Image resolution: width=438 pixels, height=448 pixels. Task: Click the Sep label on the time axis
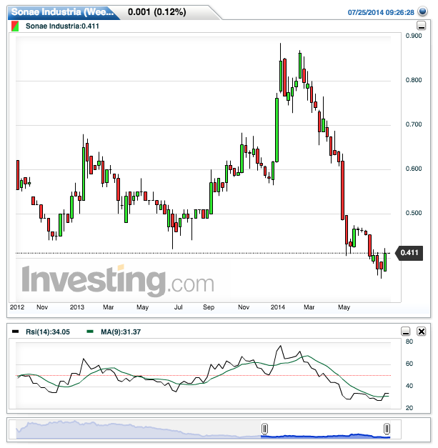(x=209, y=307)
